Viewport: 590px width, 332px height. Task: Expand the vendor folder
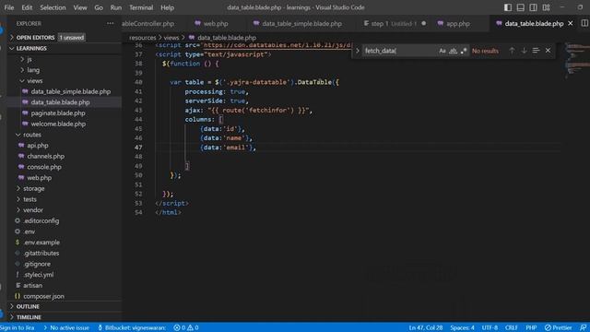click(x=33, y=210)
